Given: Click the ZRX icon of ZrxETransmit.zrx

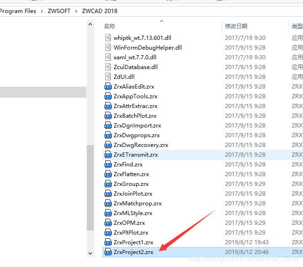Looking at the screenshot, I should (108, 154).
